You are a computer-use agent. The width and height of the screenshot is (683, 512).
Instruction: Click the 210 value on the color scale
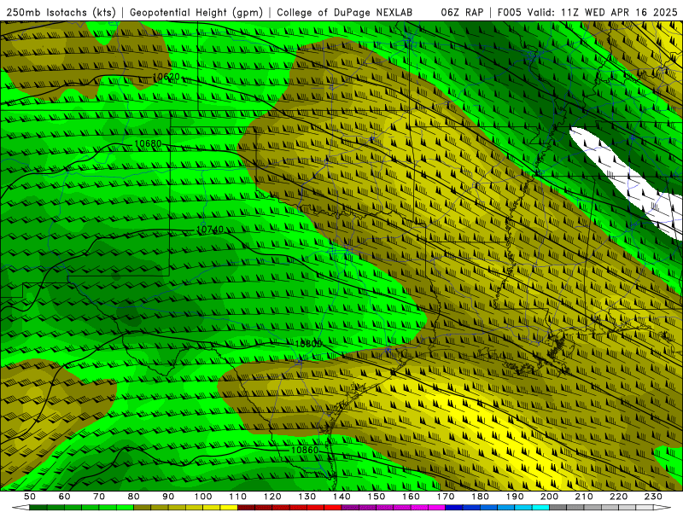pyautogui.click(x=584, y=497)
